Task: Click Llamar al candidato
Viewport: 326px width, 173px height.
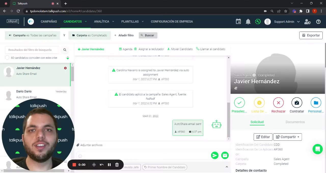Action: (211, 49)
